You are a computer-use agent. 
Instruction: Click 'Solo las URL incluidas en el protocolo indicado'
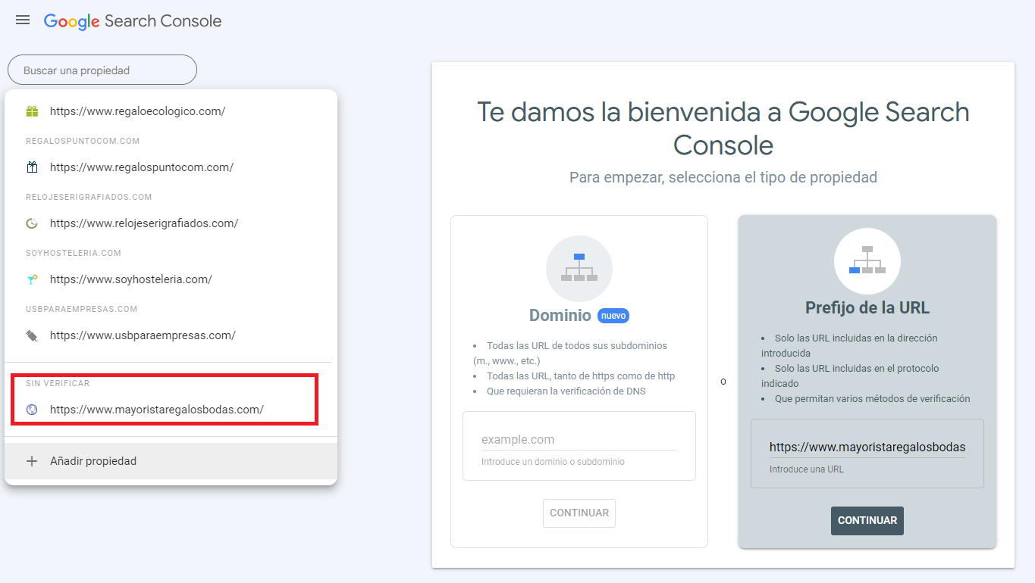pos(850,376)
